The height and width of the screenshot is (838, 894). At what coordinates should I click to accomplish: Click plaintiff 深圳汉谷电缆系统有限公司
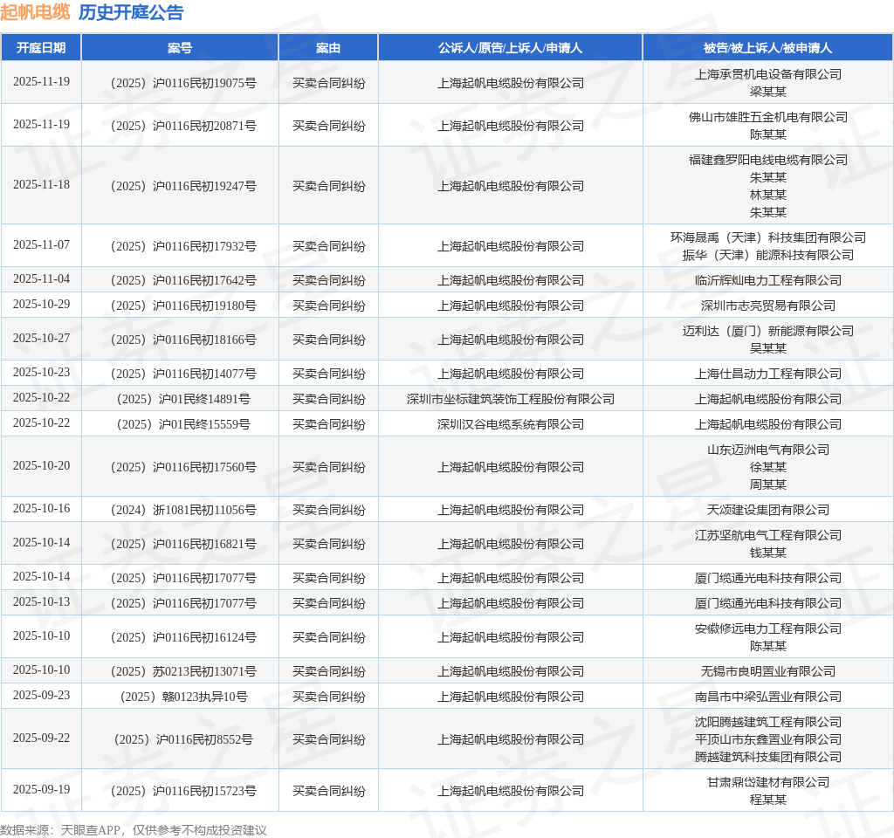pyautogui.click(x=510, y=424)
